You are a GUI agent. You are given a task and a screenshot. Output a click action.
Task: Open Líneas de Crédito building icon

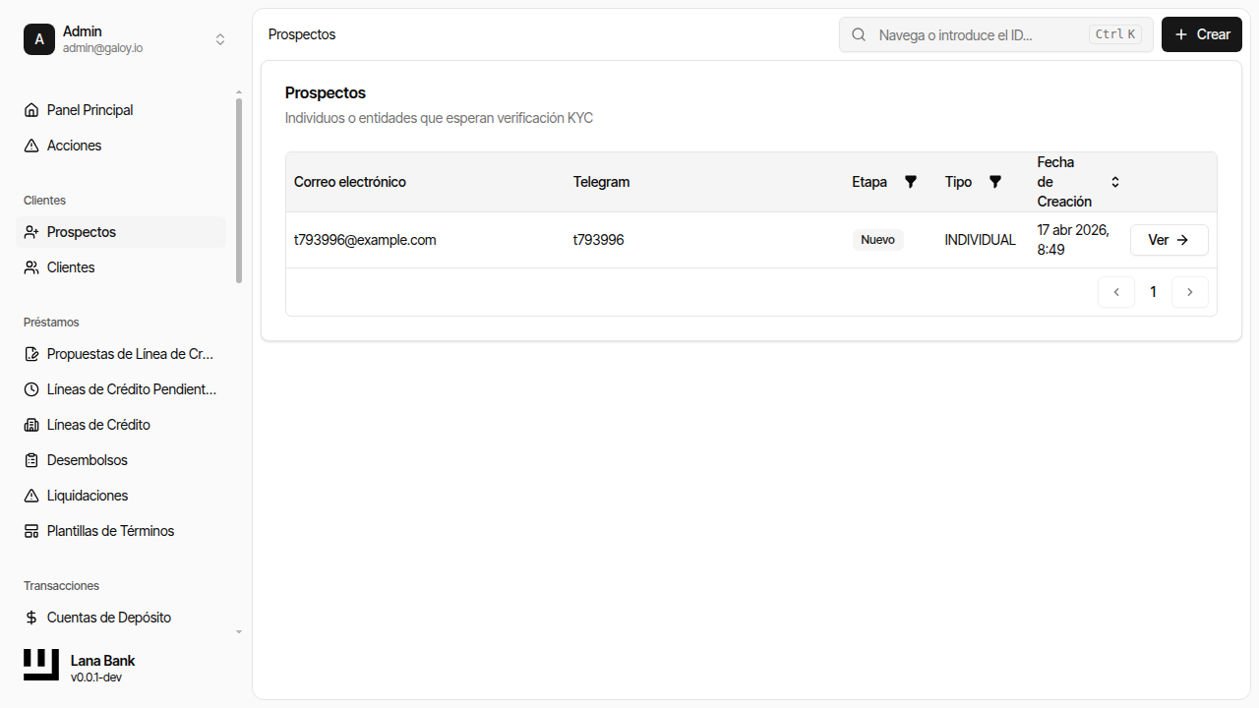[31, 424]
